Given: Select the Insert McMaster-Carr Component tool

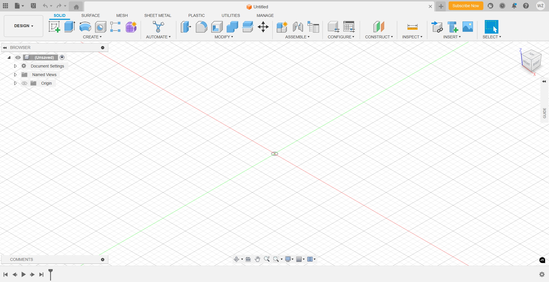Looking at the screenshot, I should [x=452, y=27].
